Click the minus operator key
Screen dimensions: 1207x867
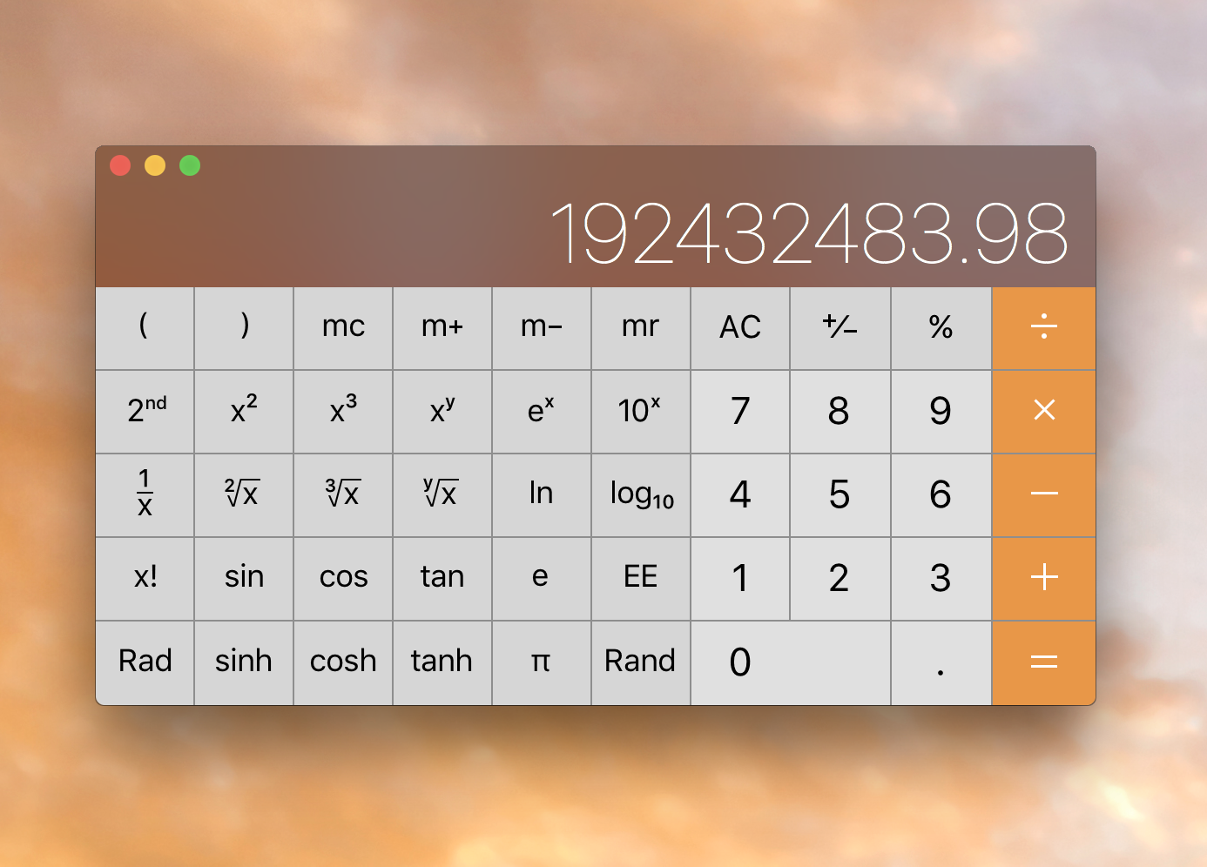1043,494
